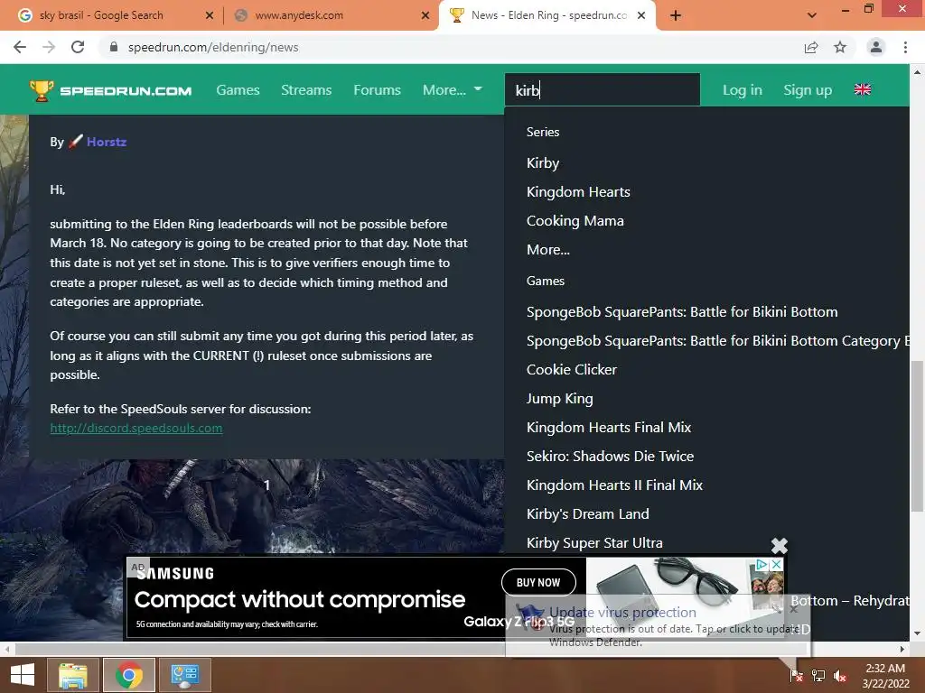Click the Sign up link

[808, 90]
